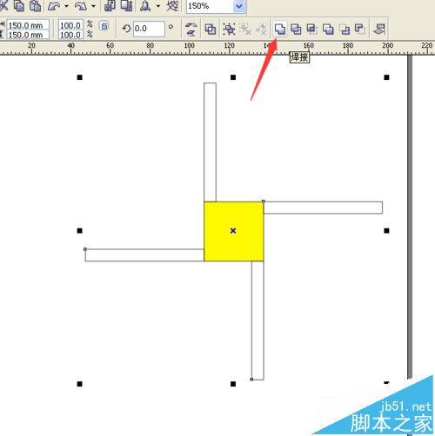Viewport: 435px width, 436px height.
Task: Click the upper 100.0 scale factor field
Action: [70, 25]
